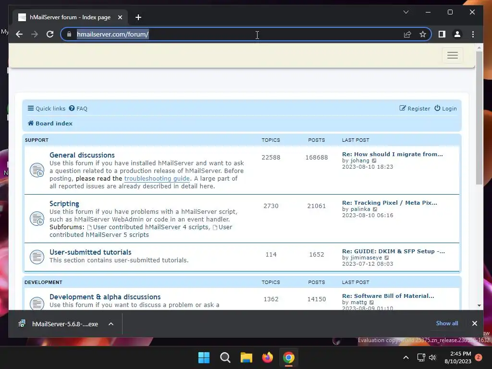Open network status in system tray
This screenshot has height=369, width=492.
(x=421, y=357)
